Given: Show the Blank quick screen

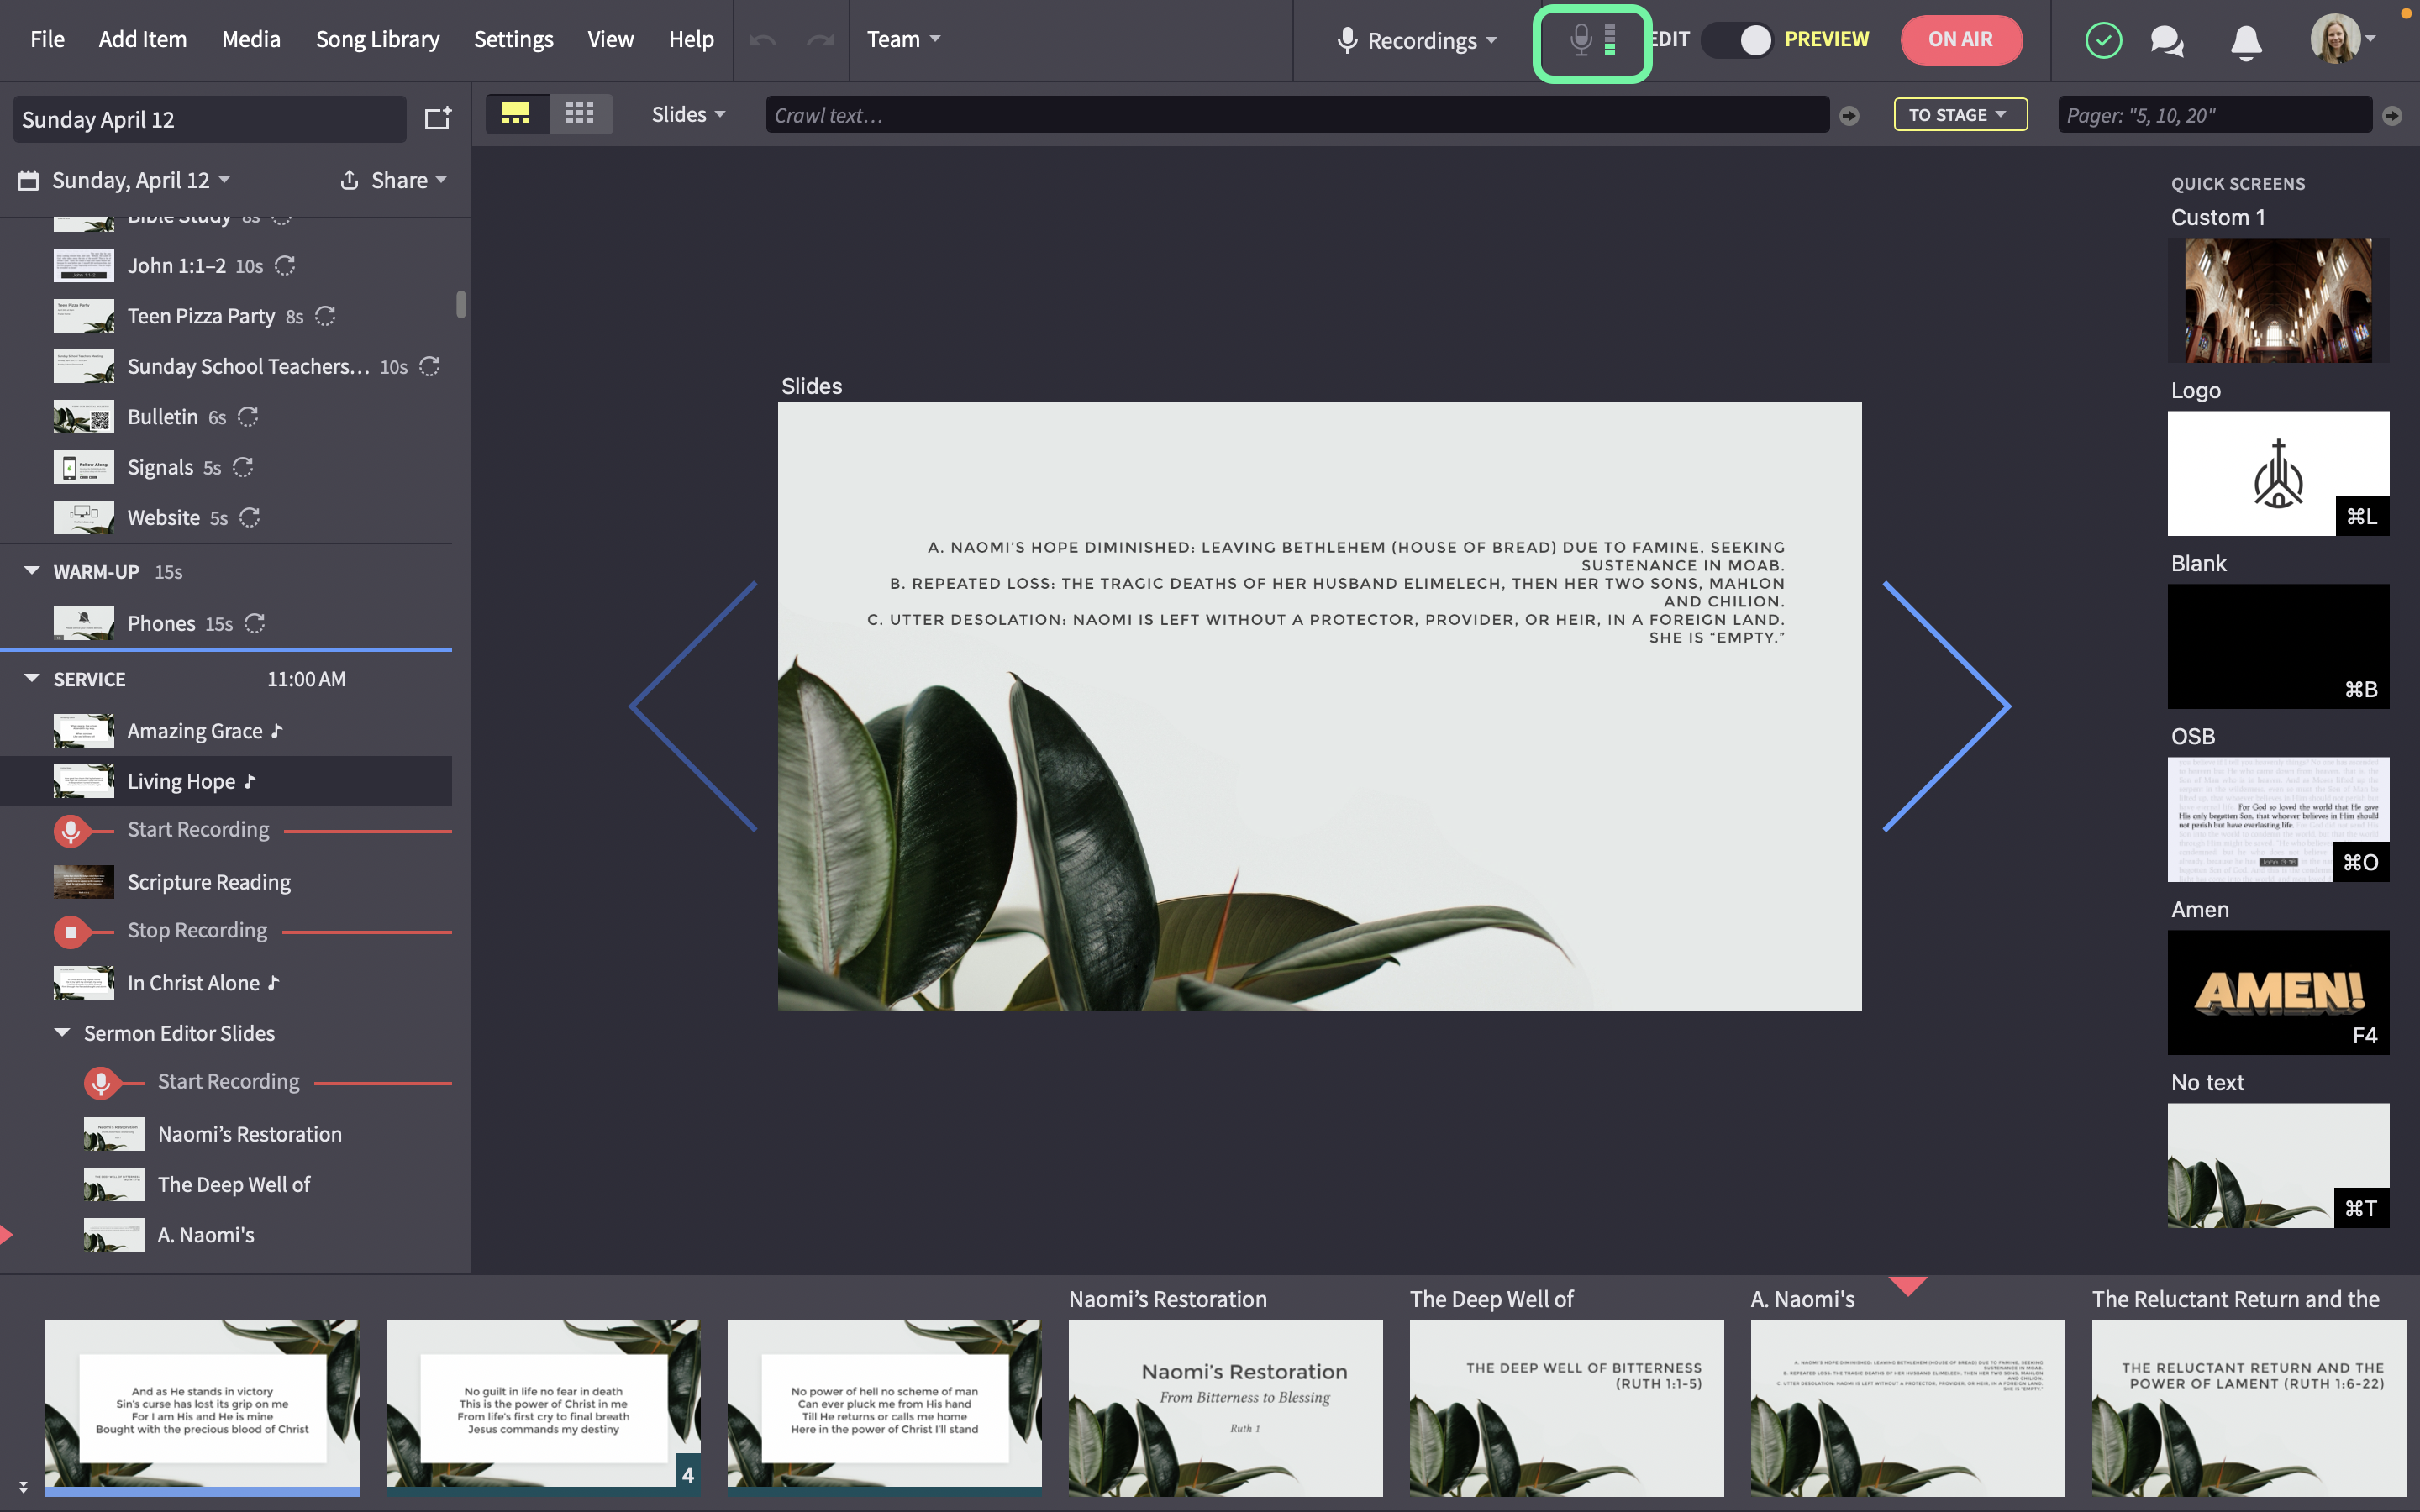Looking at the screenshot, I should [x=2278, y=646].
